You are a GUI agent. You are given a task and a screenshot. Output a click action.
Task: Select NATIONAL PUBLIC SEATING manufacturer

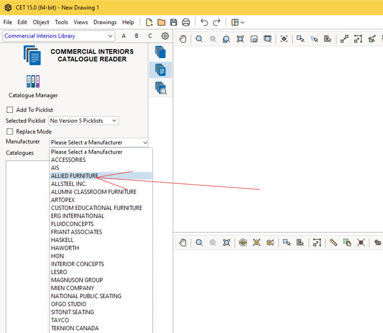click(101, 296)
